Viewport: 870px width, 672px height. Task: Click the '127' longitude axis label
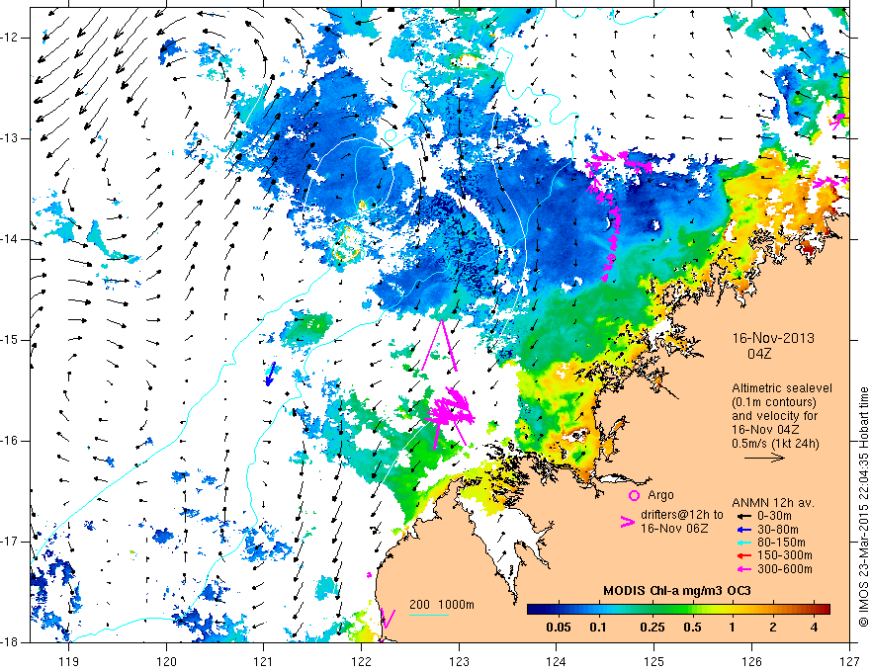tap(849, 661)
